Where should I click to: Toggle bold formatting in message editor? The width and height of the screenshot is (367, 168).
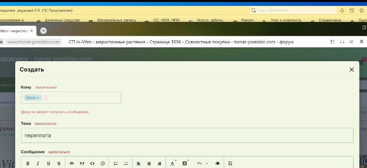(x=28, y=164)
